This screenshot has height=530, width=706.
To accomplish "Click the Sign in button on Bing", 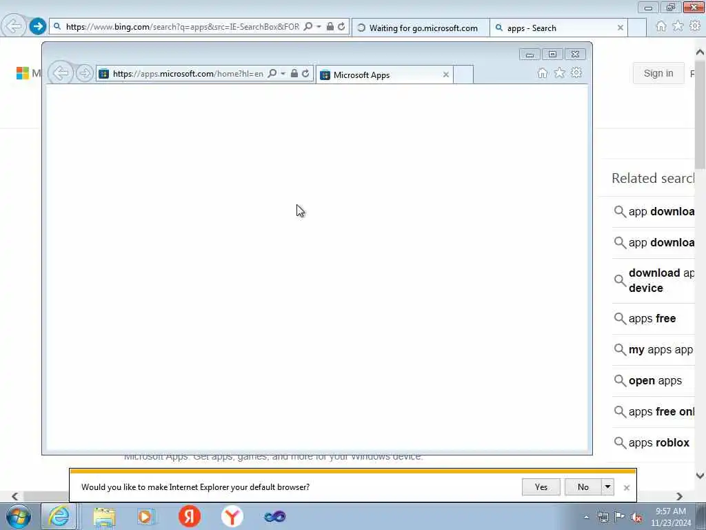I will point(658,73).
